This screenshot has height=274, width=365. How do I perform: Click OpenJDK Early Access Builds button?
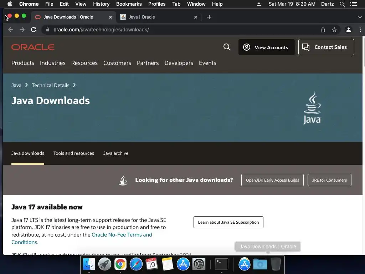click(x=272, y=180)
